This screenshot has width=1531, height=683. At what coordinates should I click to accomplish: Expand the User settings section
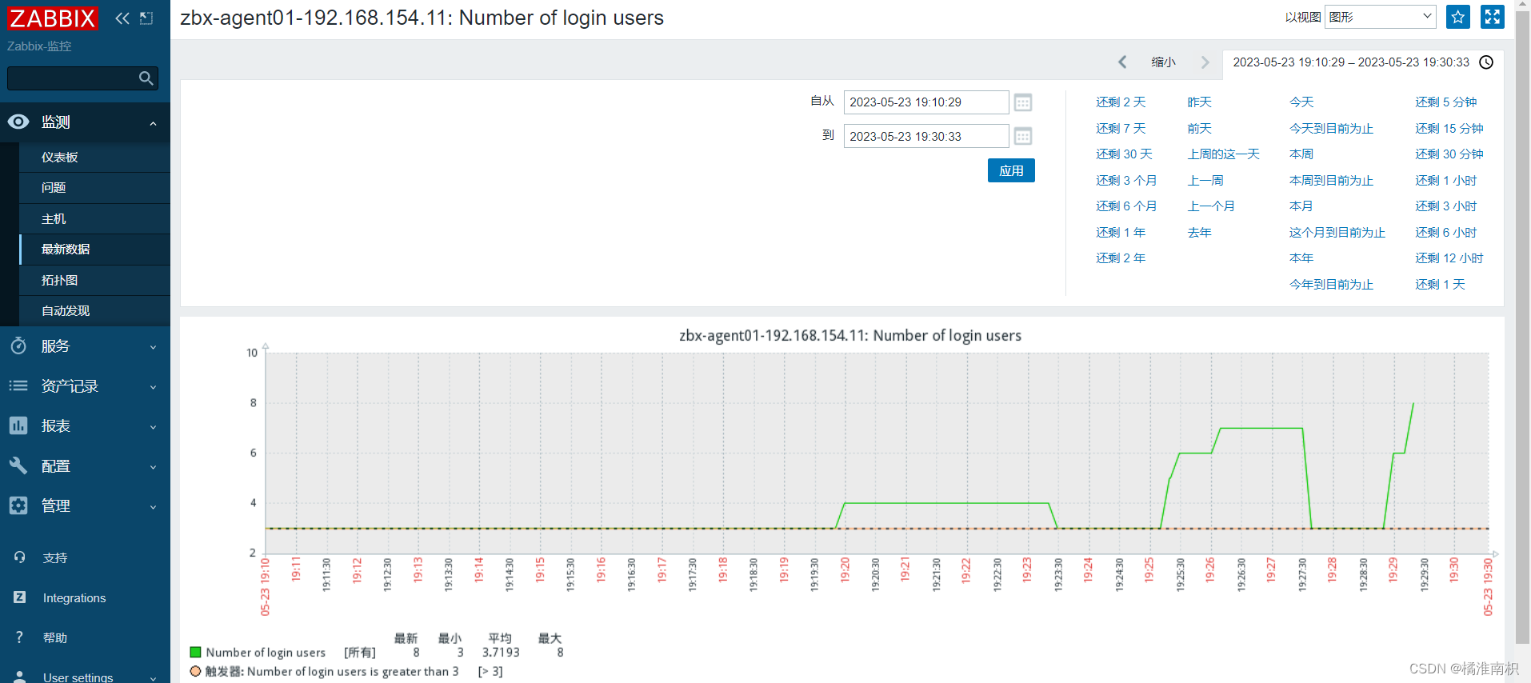tap(154, 678)
